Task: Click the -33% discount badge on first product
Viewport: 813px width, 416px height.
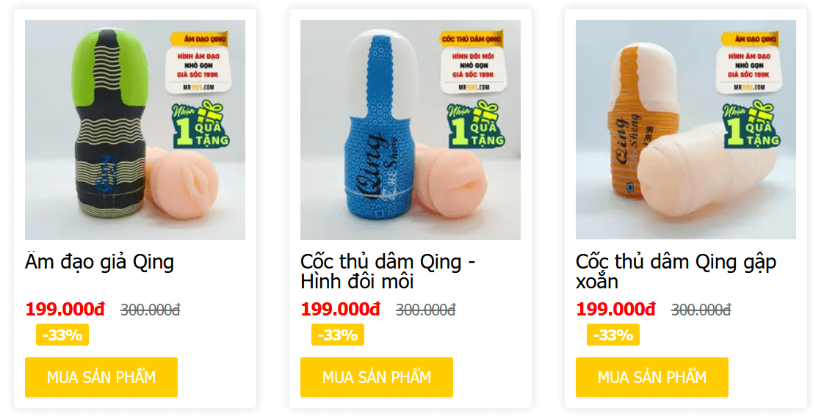Action: coord(62,335)
